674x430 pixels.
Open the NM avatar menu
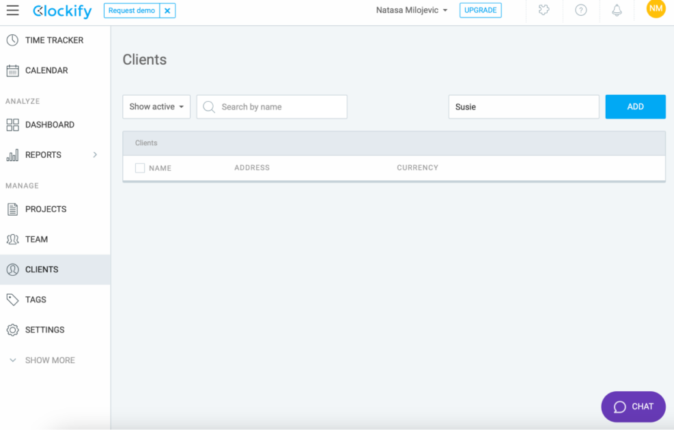point(655,10)
